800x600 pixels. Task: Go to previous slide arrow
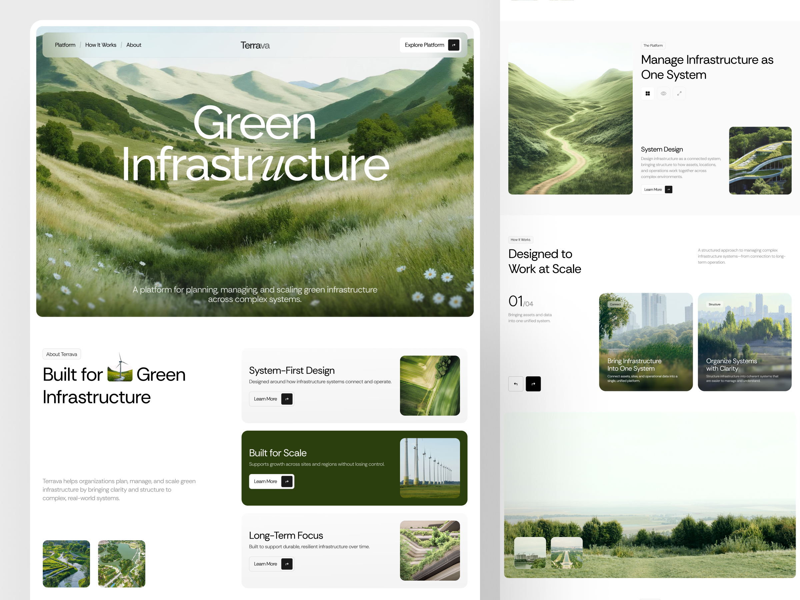[x=516, y=384]
